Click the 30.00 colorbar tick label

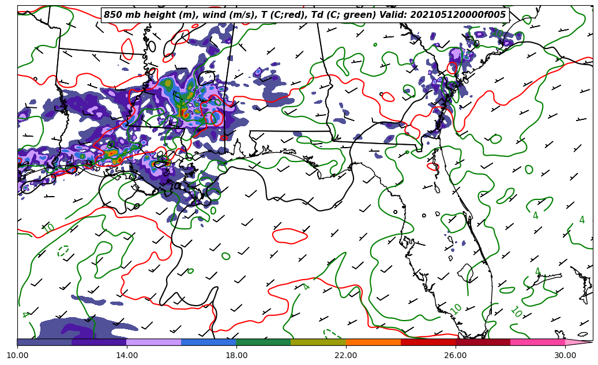565,355
